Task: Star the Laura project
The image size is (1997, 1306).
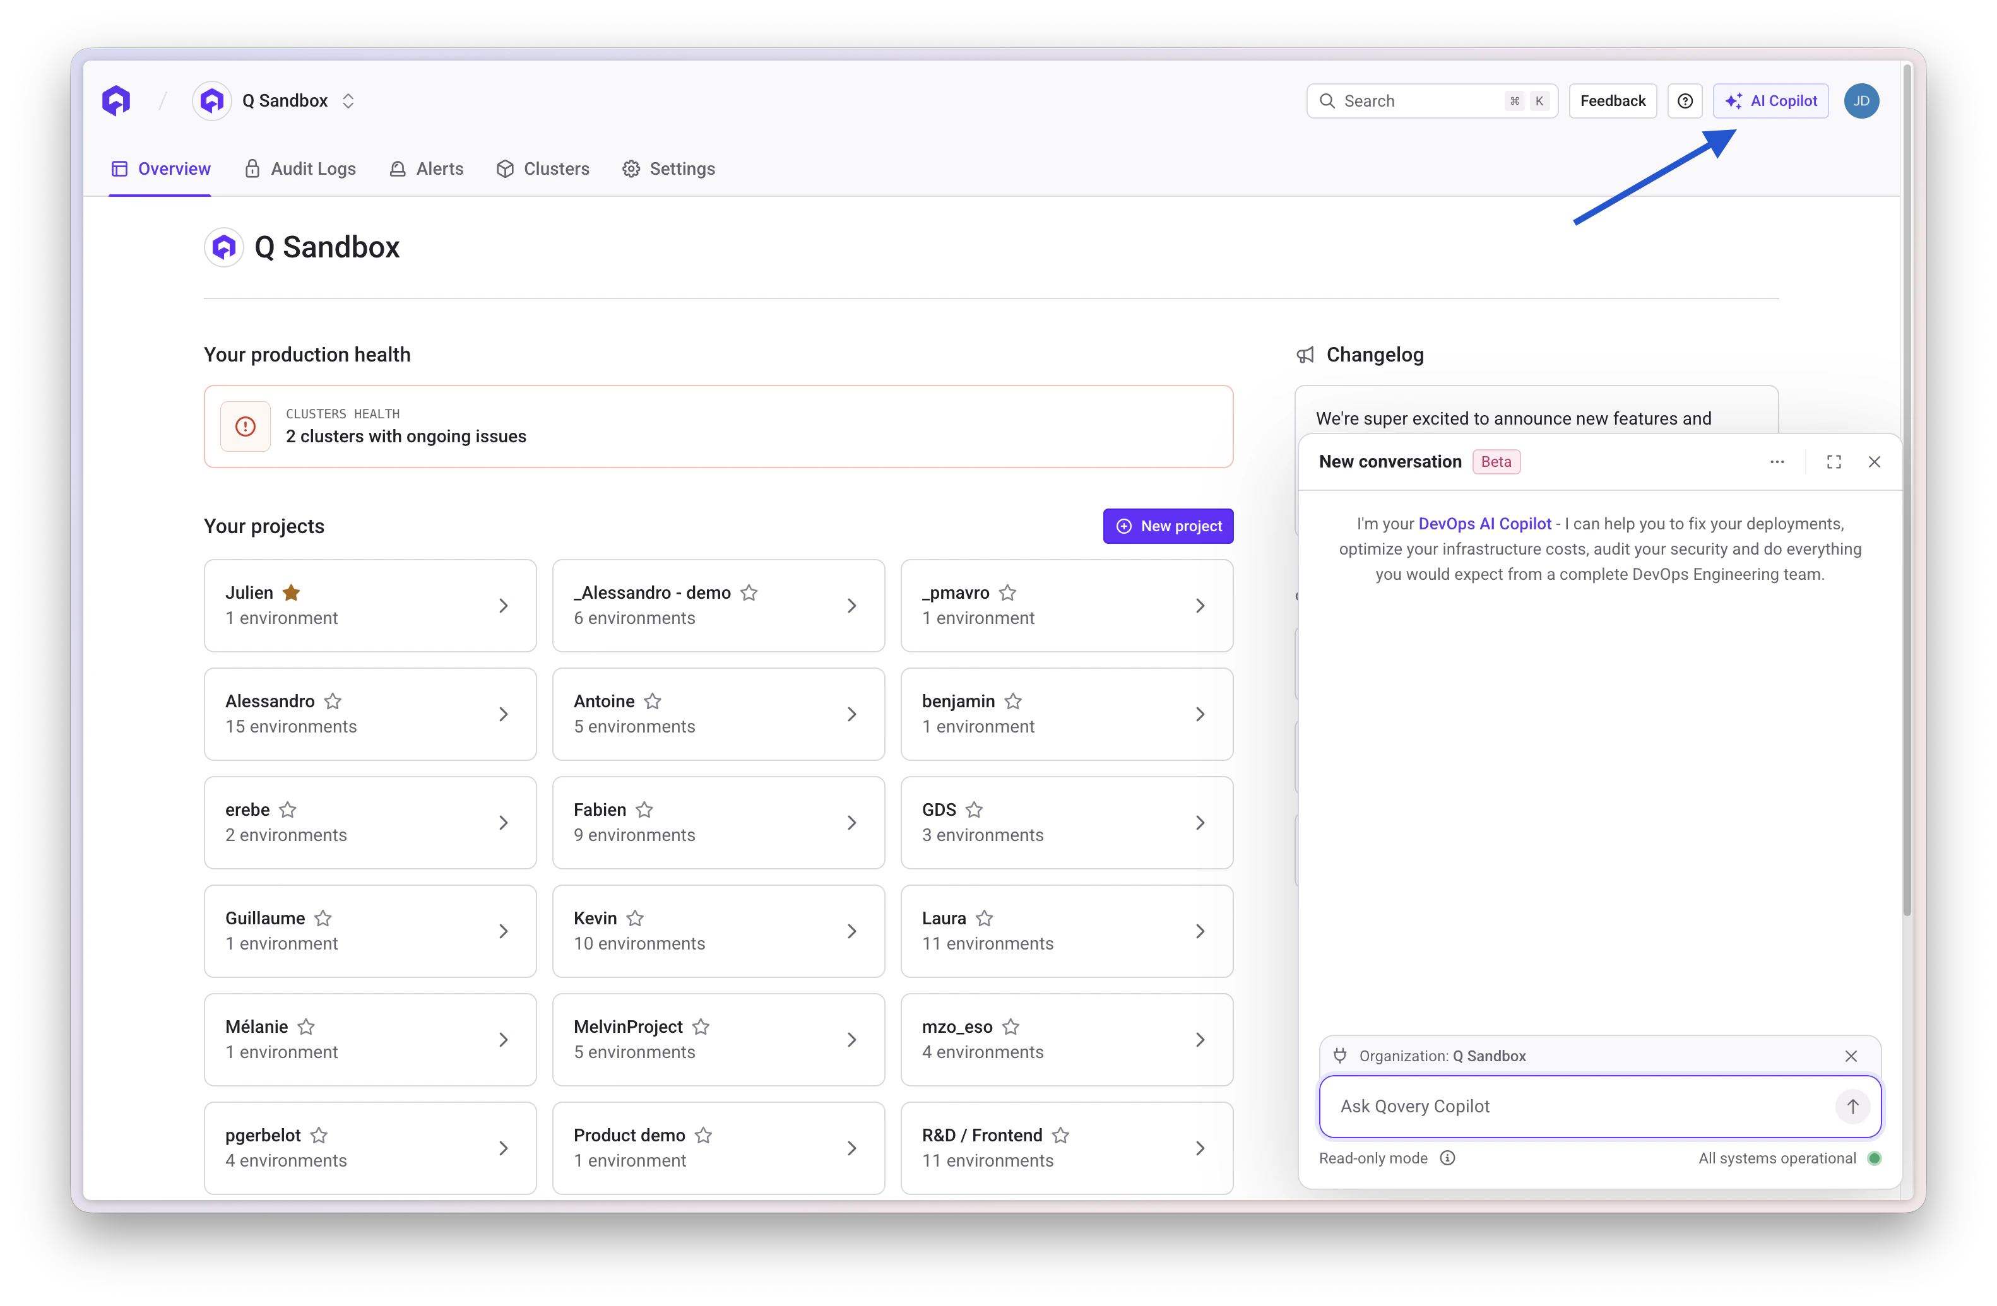Action: pos(984,917)
